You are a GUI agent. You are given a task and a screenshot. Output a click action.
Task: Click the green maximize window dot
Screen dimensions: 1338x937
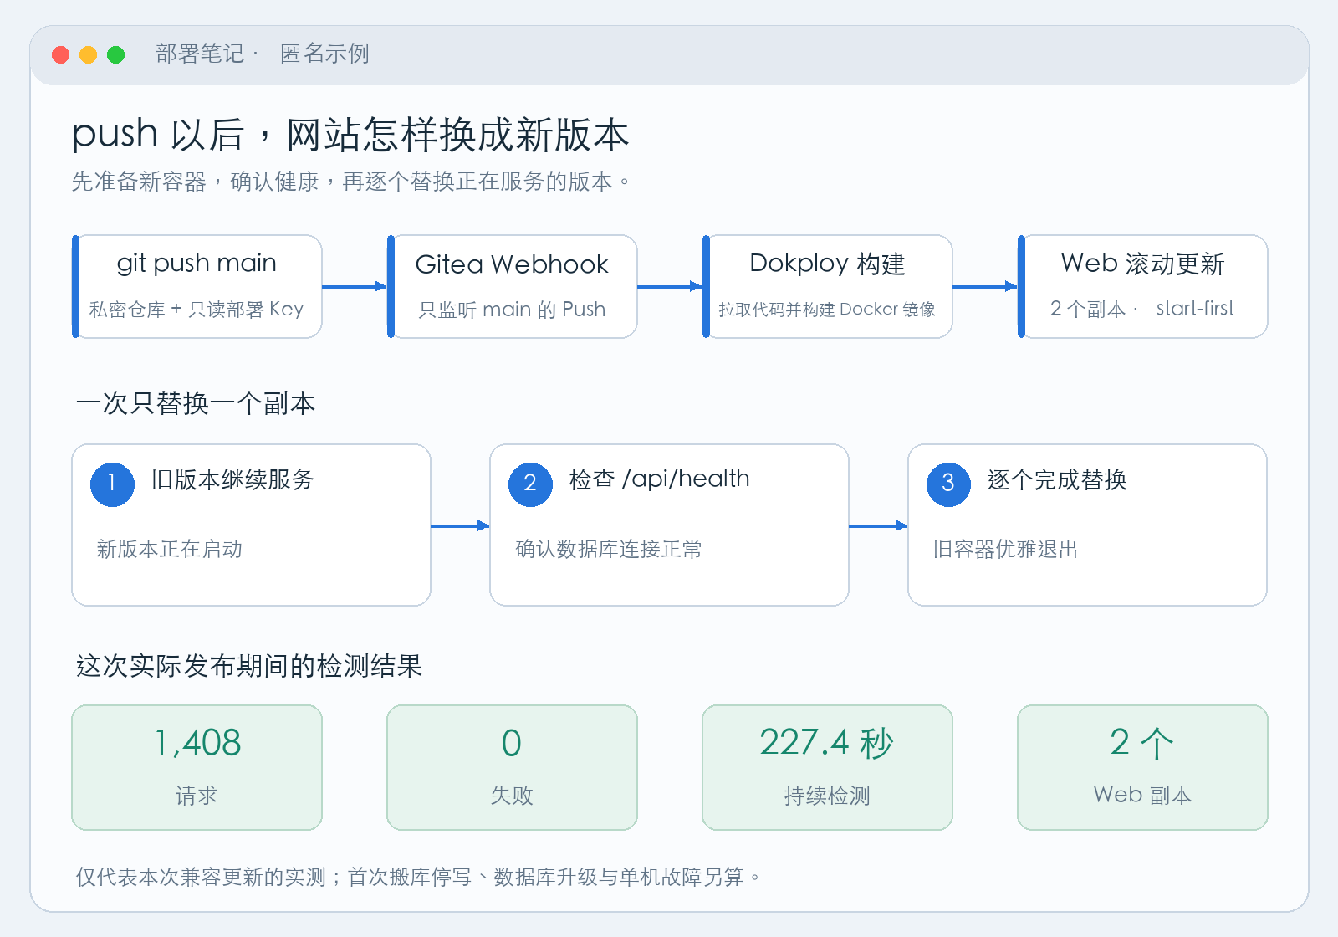tap(116, 54)
